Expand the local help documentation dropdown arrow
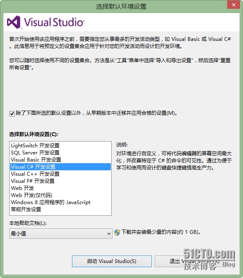243x278 pixels. pos(109,233)
